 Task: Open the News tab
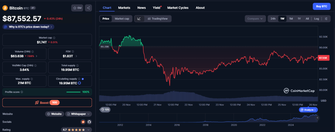(142, 8)
